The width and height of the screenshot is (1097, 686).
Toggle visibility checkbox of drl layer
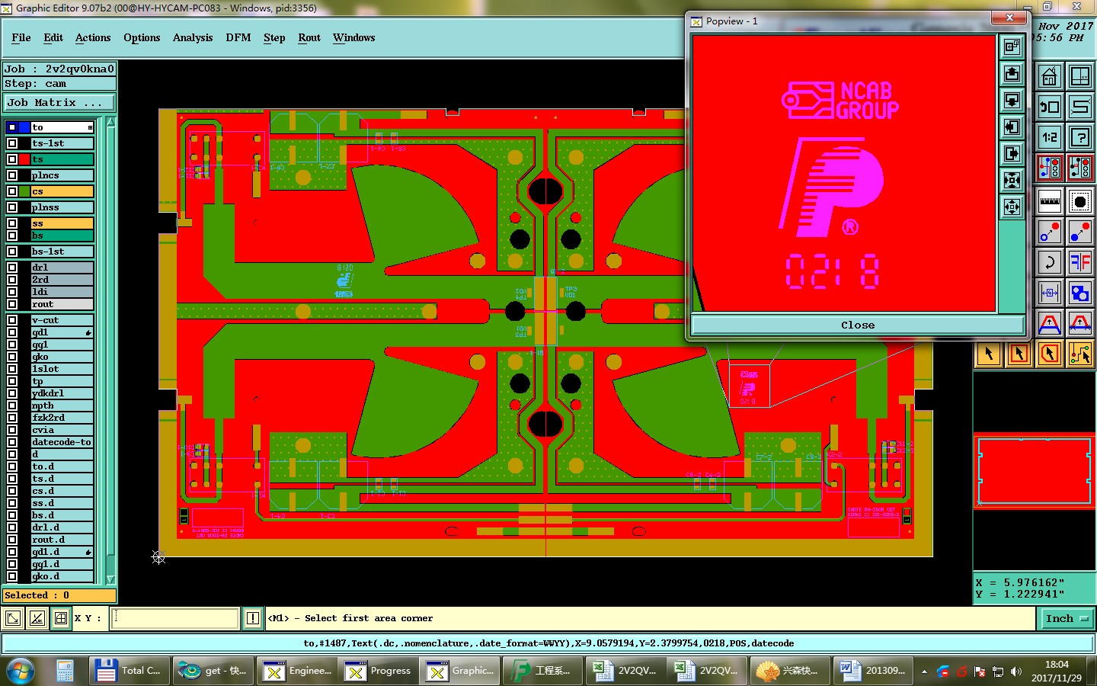coord(12,268)
